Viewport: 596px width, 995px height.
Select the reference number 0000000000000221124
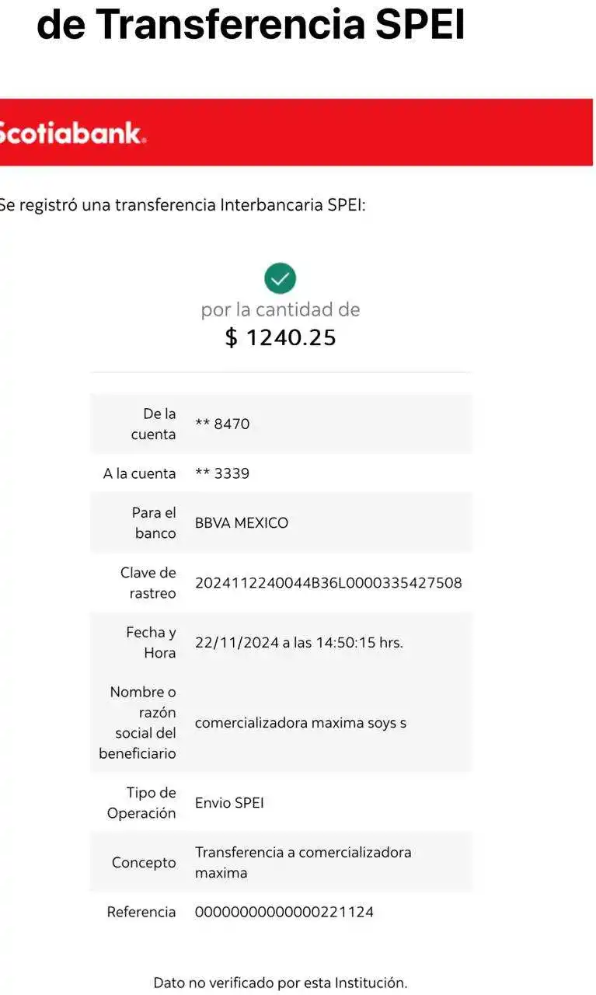[284, 912]
